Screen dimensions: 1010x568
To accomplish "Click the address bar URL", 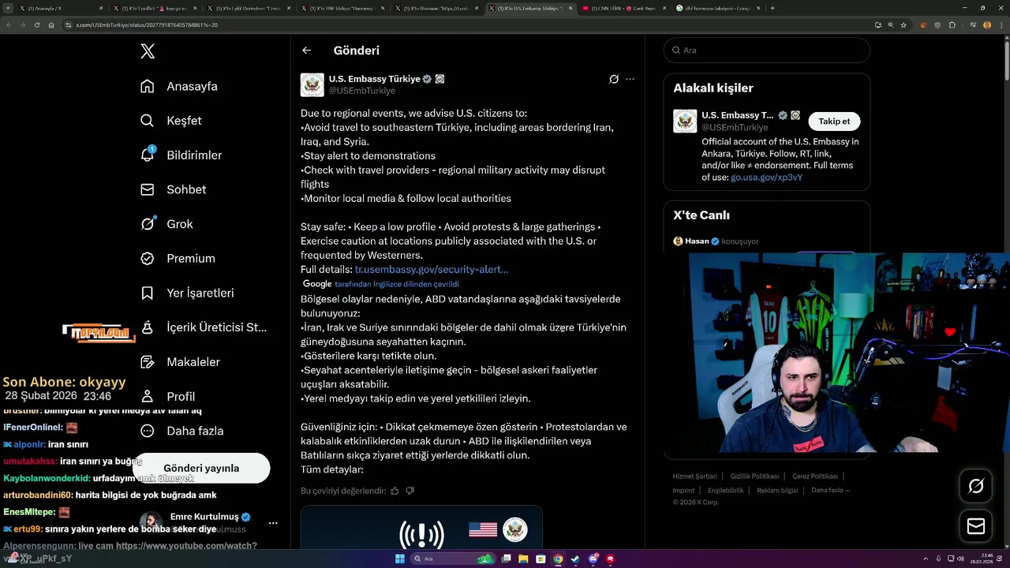I will 147,25.
